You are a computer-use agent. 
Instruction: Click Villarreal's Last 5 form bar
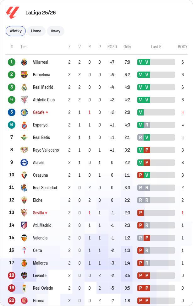coord(156,62)
